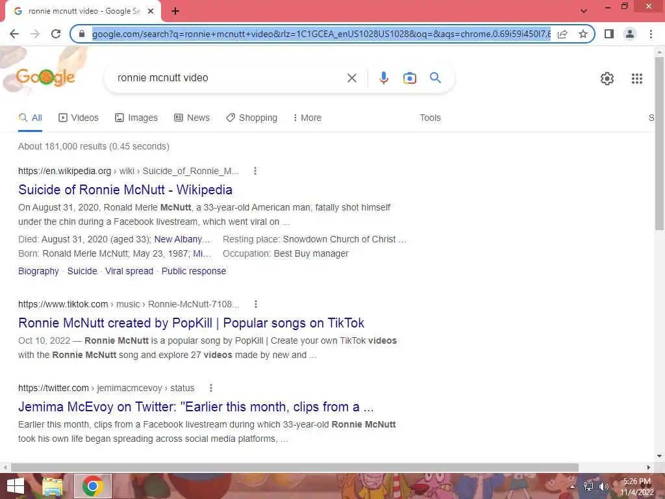The image size is (665, 499).
Task: Open the browser side panel
Action: [x=609, y=34]
